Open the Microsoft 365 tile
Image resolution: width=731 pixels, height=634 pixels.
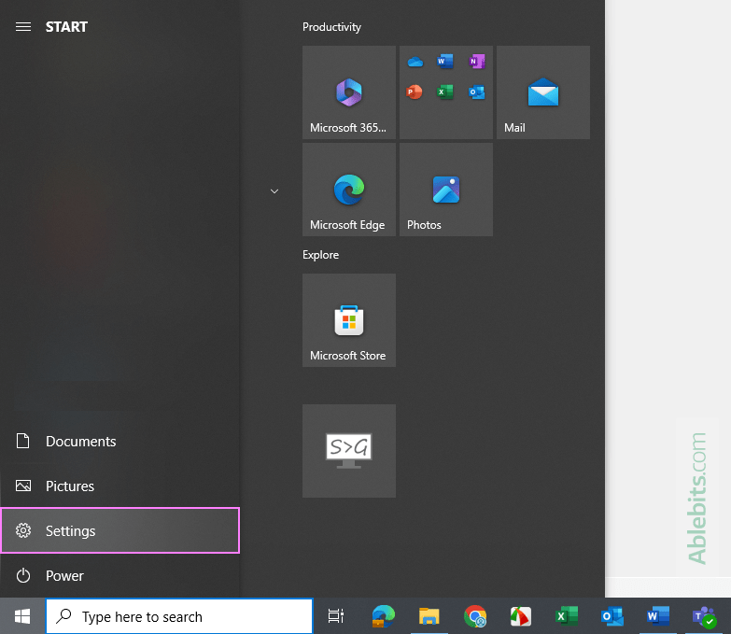(349, 92)
